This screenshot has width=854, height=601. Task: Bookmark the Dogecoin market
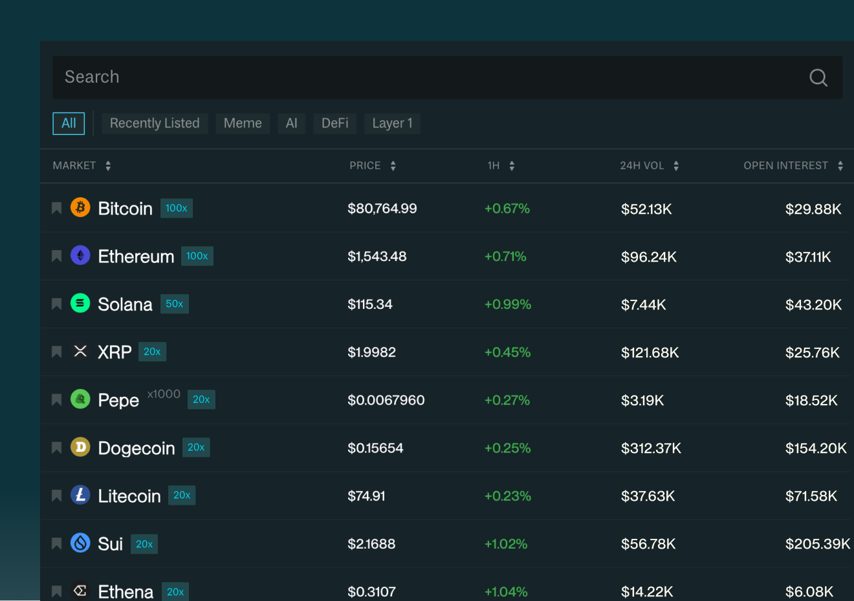pyautogui.click(x=57, y=447)
